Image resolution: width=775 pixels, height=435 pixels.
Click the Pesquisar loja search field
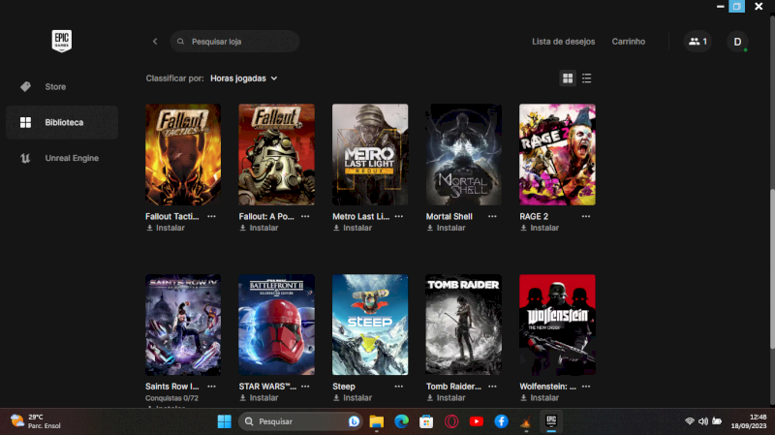237,42
